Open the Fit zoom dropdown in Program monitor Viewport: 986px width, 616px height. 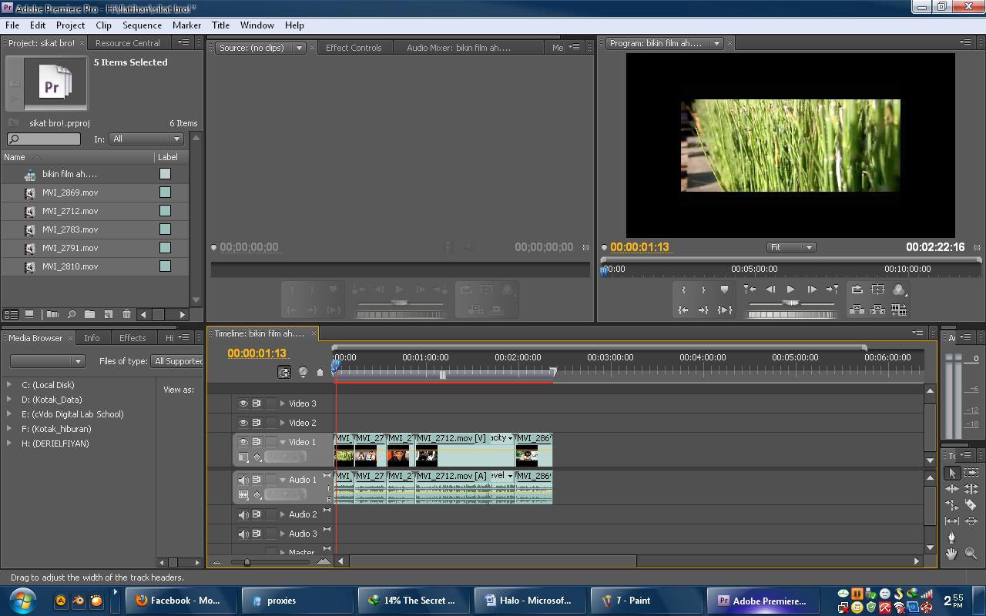[791, 247]
